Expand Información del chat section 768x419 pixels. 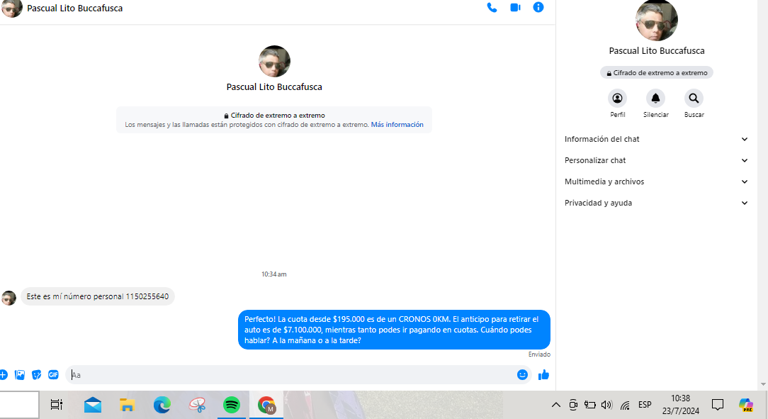(x=656, y=139)
